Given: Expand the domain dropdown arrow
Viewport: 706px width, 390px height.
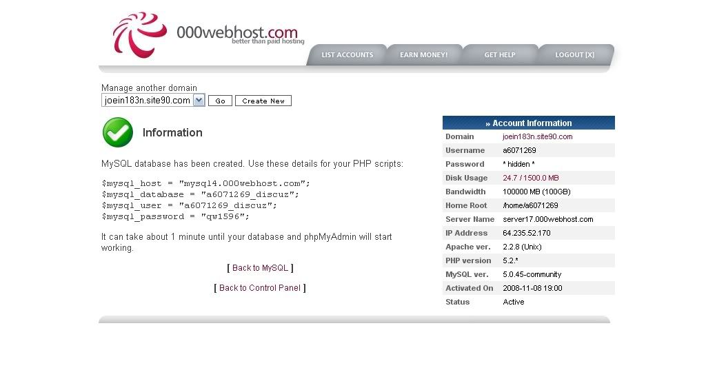Looking at the screenshot, I should [x=199, y=101].
